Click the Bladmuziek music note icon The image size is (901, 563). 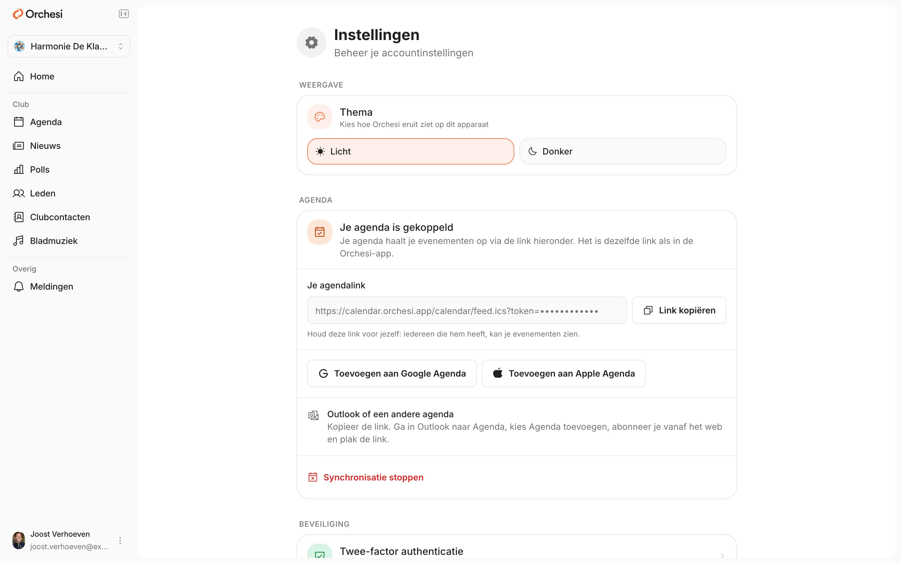[x=19, y=241]
